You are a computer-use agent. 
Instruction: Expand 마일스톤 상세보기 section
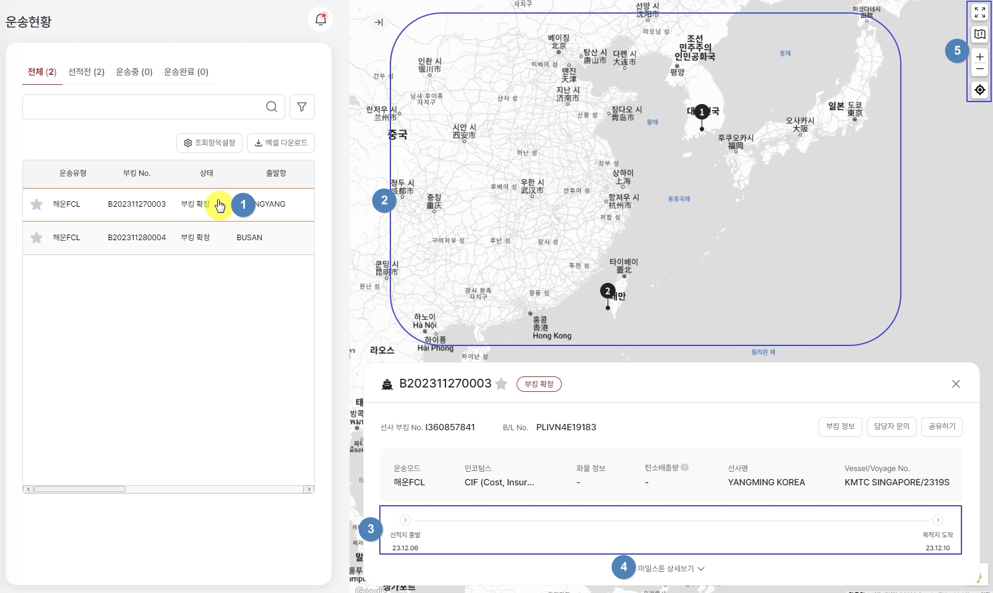tap(671, 568)
